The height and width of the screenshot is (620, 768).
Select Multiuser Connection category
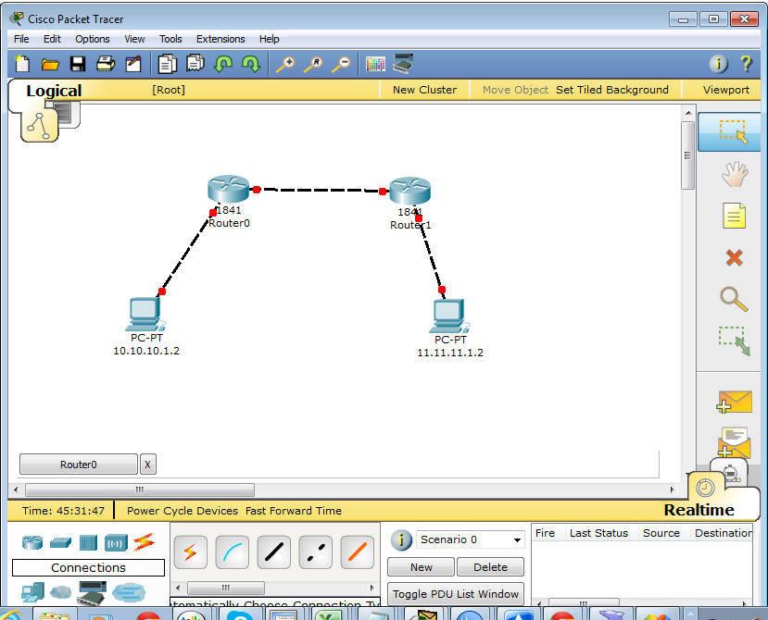[x=129, y=592]
